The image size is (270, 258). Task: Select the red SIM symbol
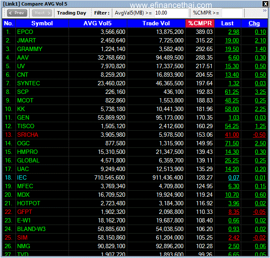(x=22, y=237)
